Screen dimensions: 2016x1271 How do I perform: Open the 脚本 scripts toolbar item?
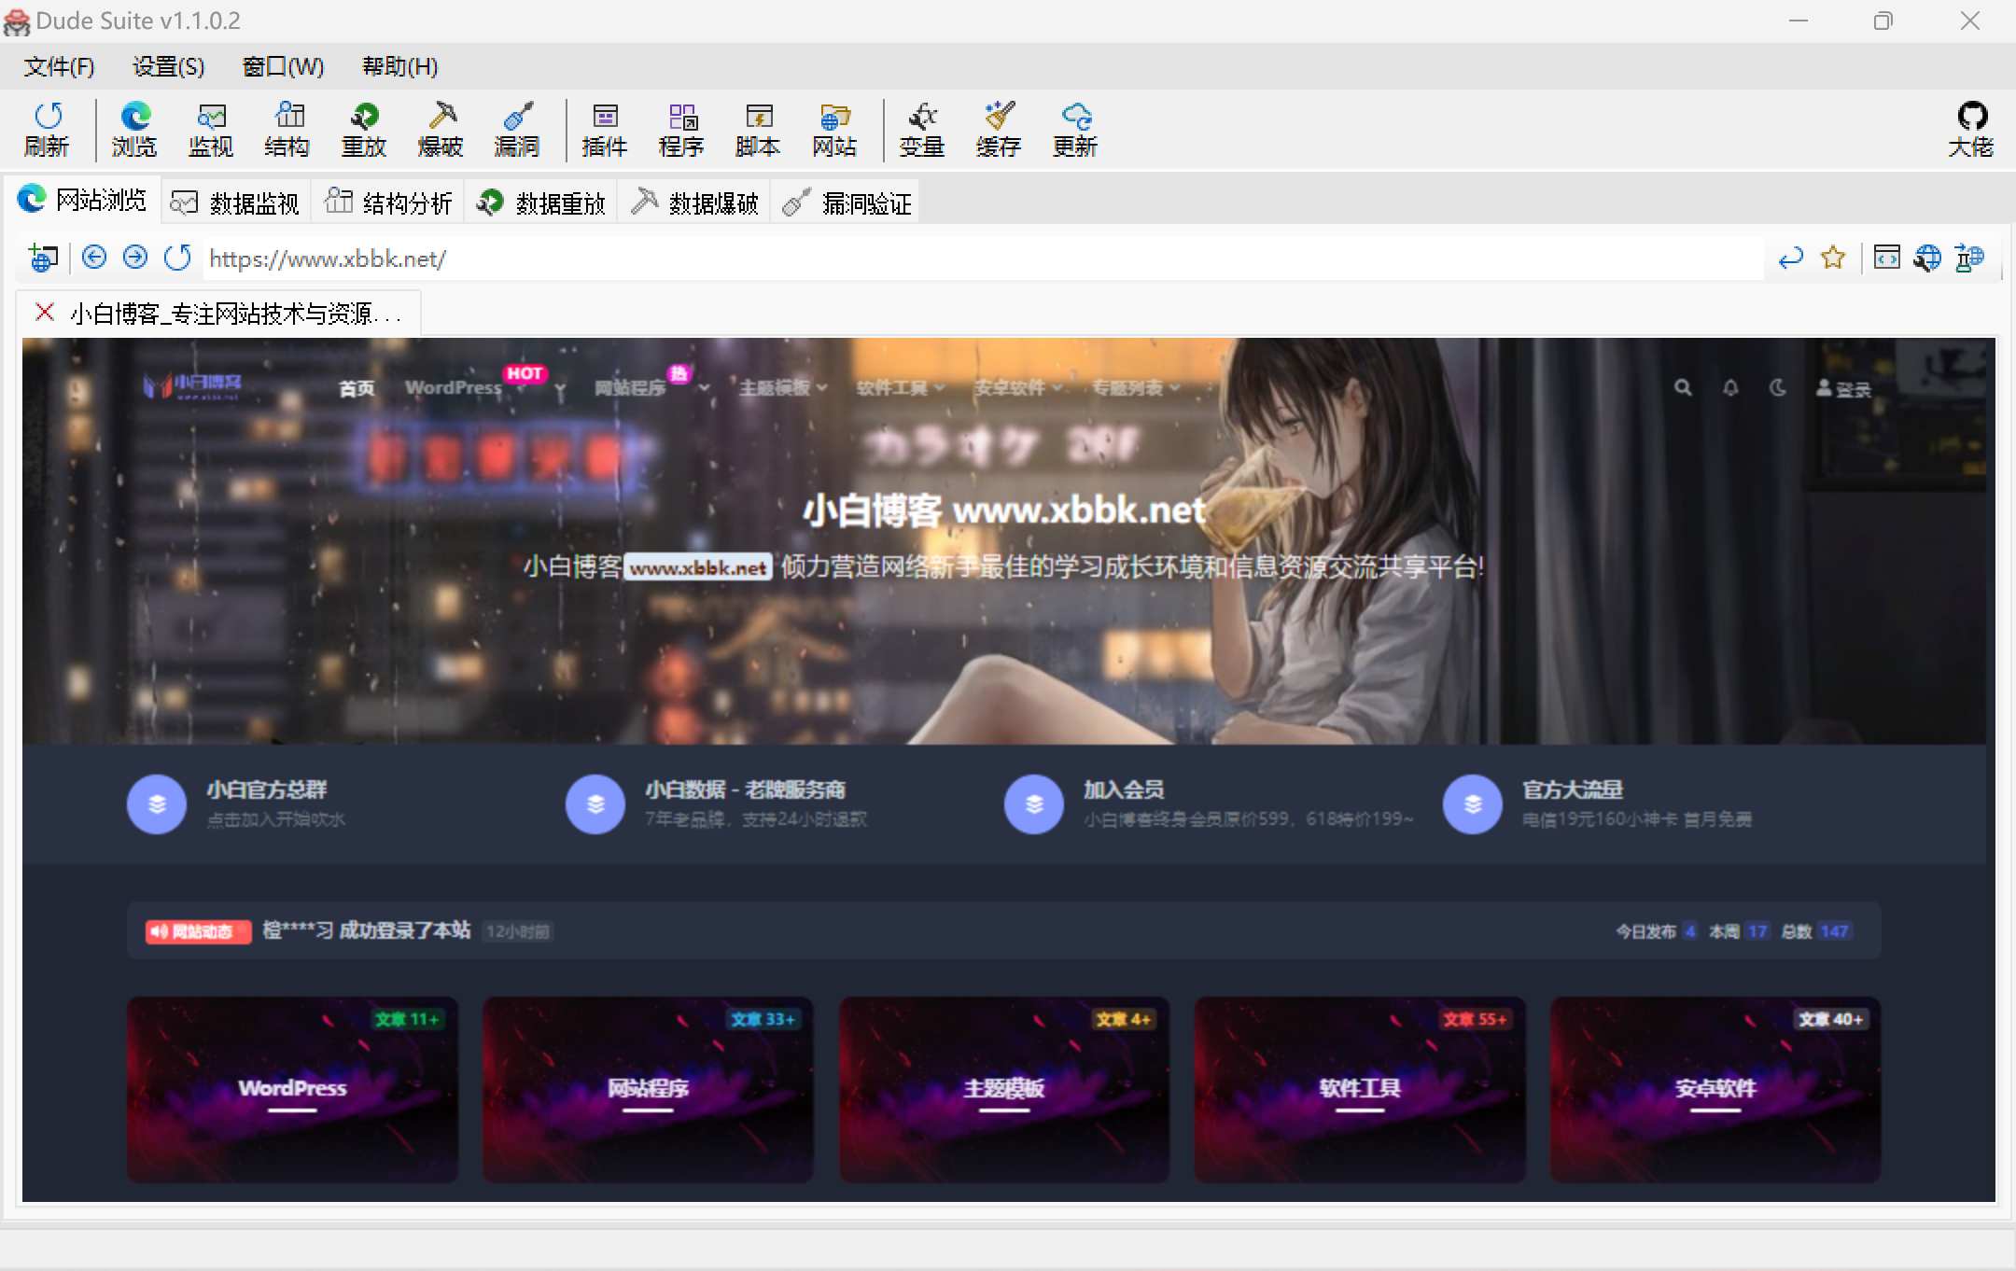tap(758, 130)
